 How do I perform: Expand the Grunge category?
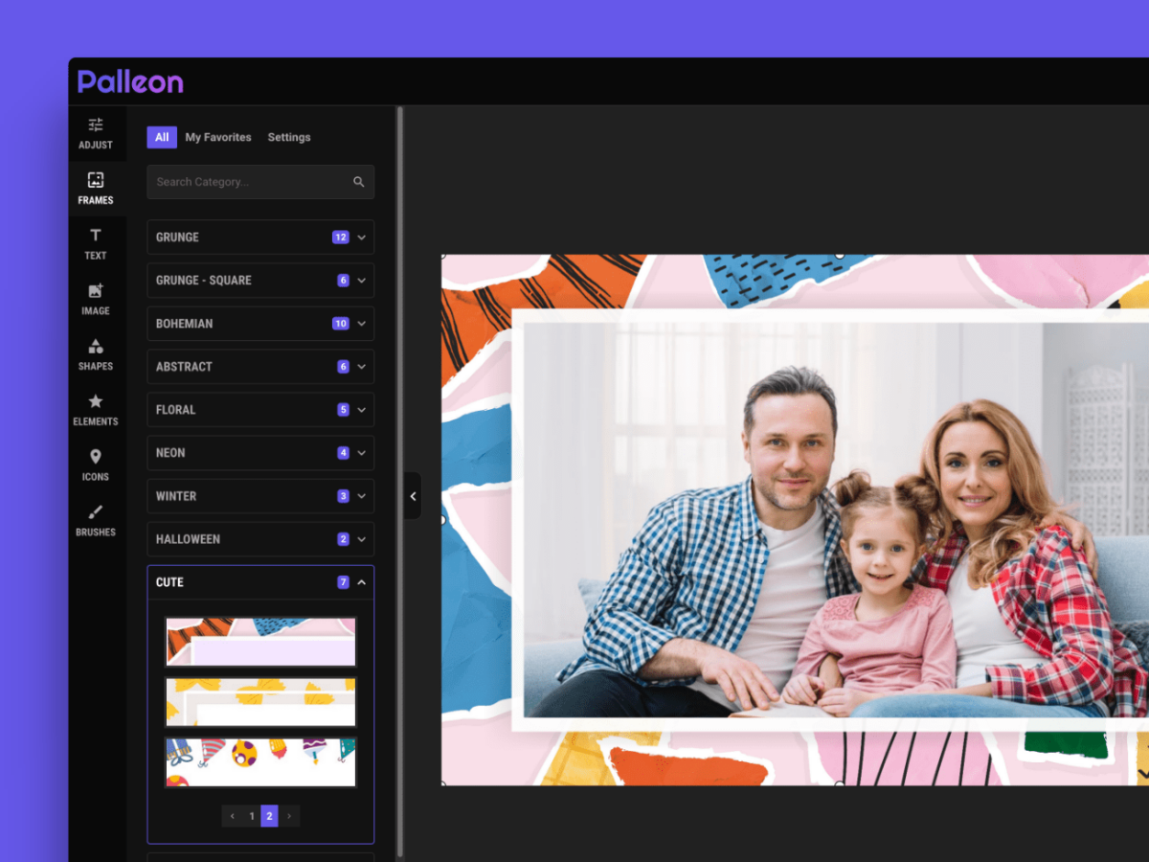[x=260, y=238]
